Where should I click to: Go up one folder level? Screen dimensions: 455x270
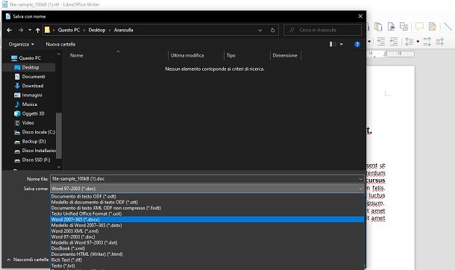tap(38, 30)
